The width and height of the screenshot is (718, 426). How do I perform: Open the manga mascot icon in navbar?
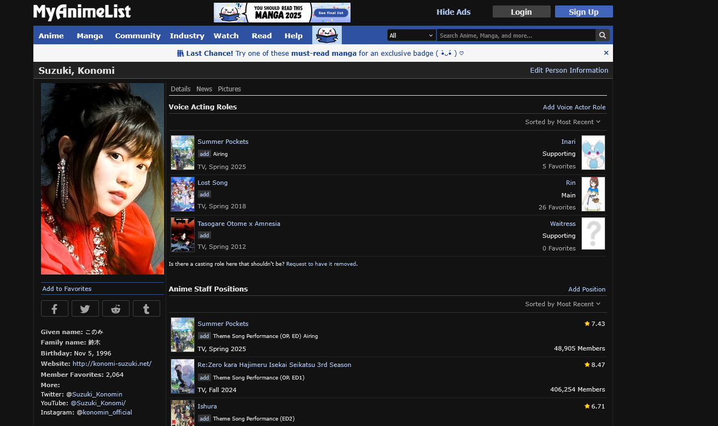coord(327,35)
